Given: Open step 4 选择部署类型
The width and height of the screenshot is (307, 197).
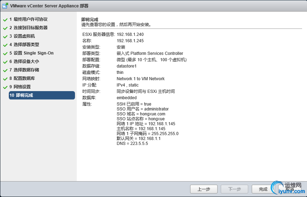Looking at the screenshot, I should [x=24, y=44].
